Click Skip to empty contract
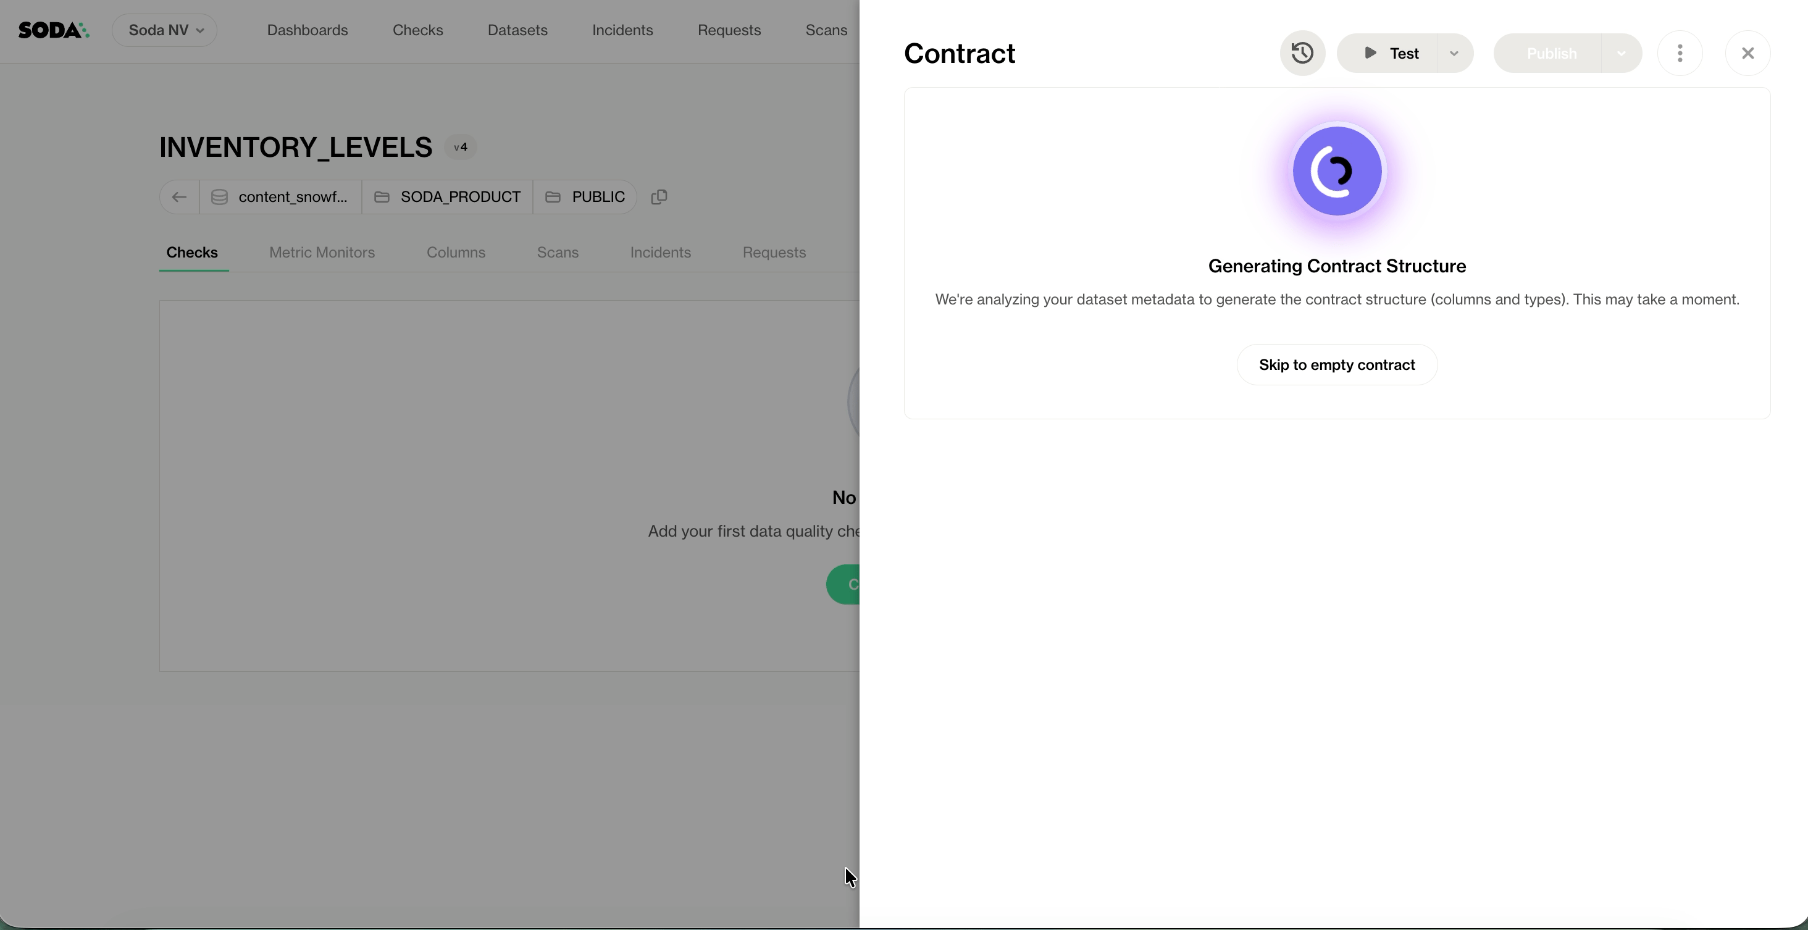1808x930 pixels. click(x=1336, y=365)
